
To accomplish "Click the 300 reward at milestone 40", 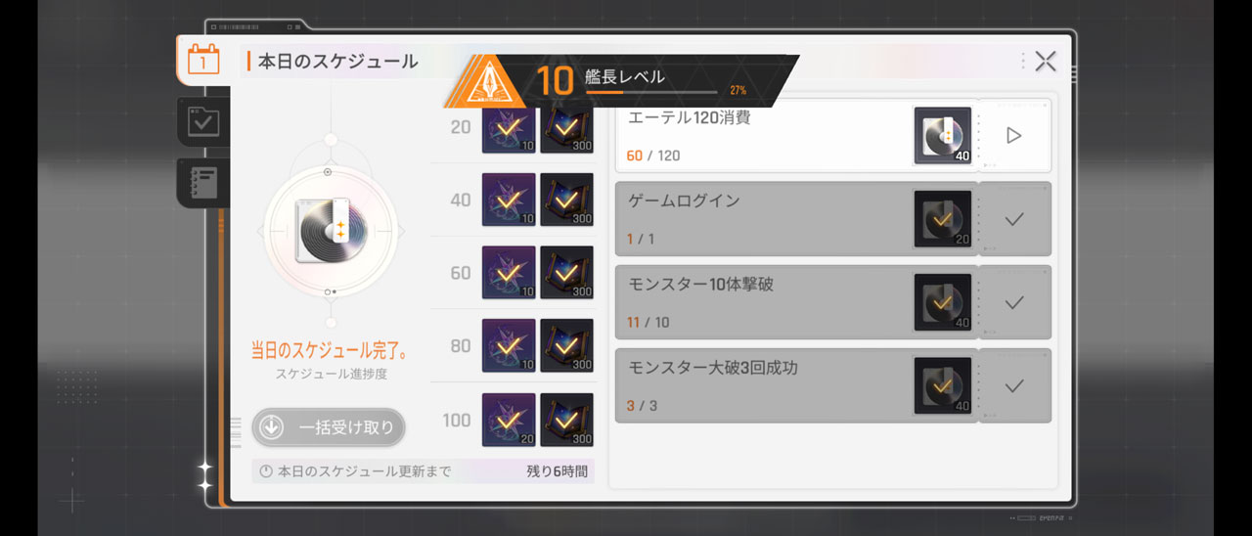I will click(x=567, y=200).
